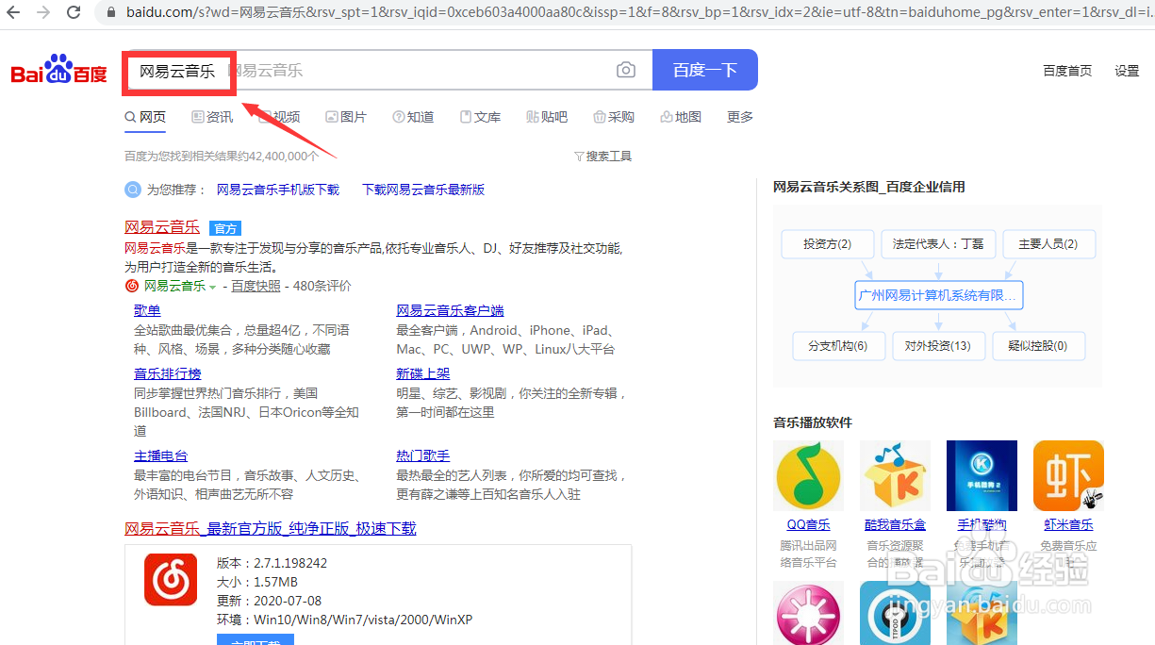Viewport: 1155px width, 645px height.
Task: Click the 分支机构(6) node
Action: click(837, 346)
